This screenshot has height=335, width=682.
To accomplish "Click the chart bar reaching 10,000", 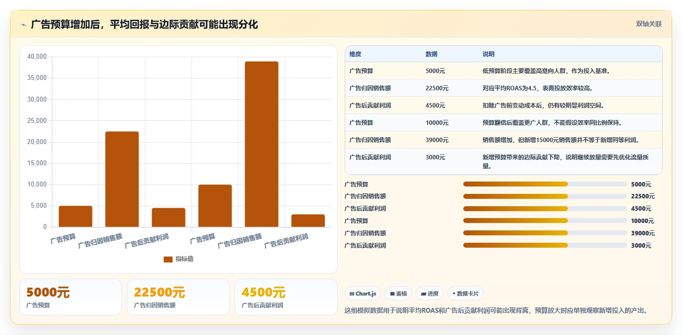I will tap(215, 206).
